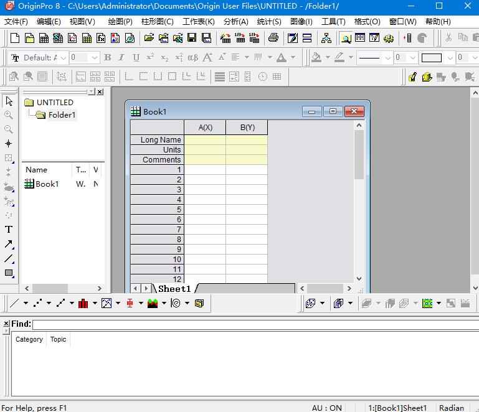Open the font size dropdown
This screenshot has width=479, height=412.
point(95,58)
